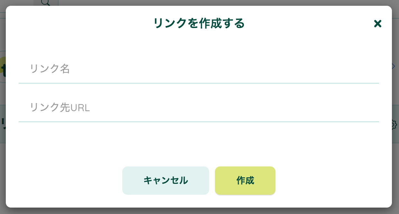
Task: Click the magnifier search icon behind the dialog
Action: tap(46, 3)
